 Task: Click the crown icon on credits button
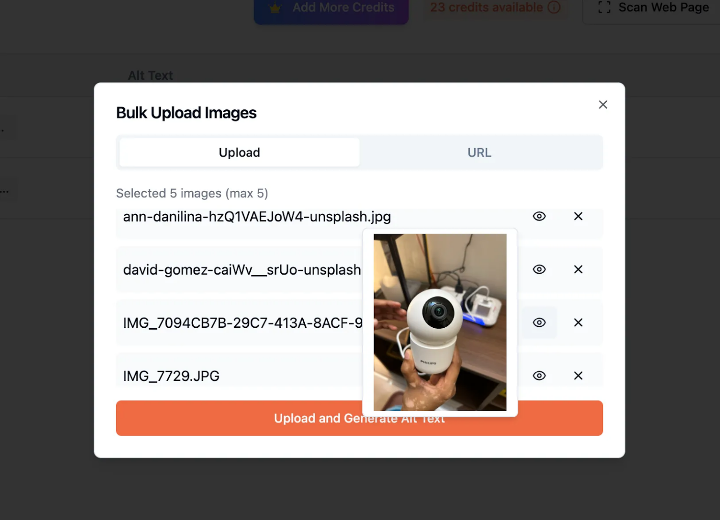click(275, 8)
